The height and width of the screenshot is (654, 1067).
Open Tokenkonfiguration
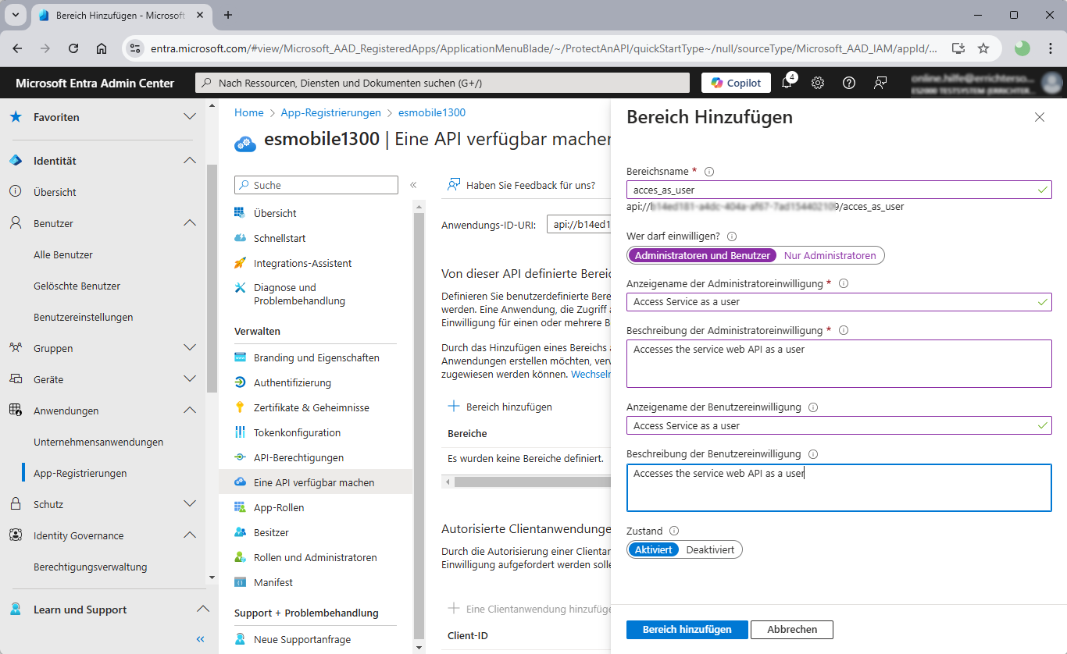click(297, 432)
